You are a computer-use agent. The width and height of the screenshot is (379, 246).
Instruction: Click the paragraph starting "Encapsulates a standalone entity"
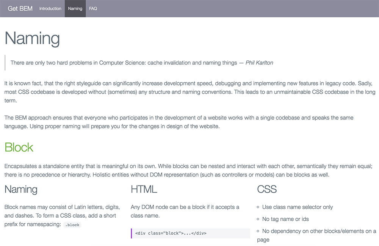(189, 170)
